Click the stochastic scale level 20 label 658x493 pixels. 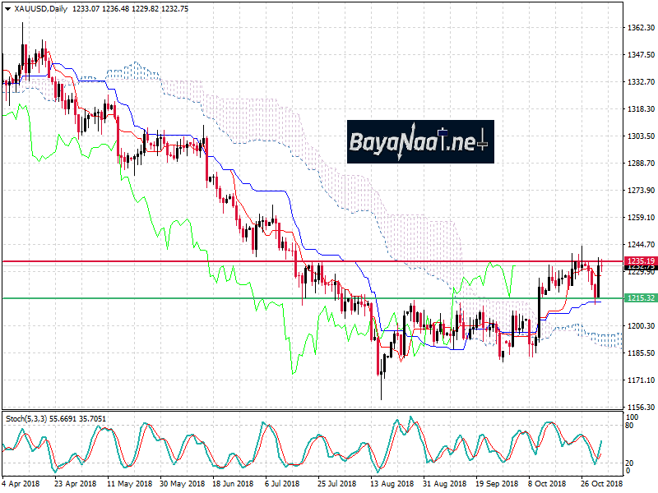pyautogui.click(x=628, y=462)
